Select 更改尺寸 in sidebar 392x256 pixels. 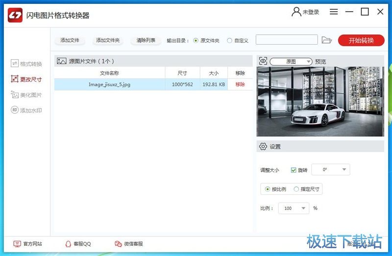click(26, 79)
